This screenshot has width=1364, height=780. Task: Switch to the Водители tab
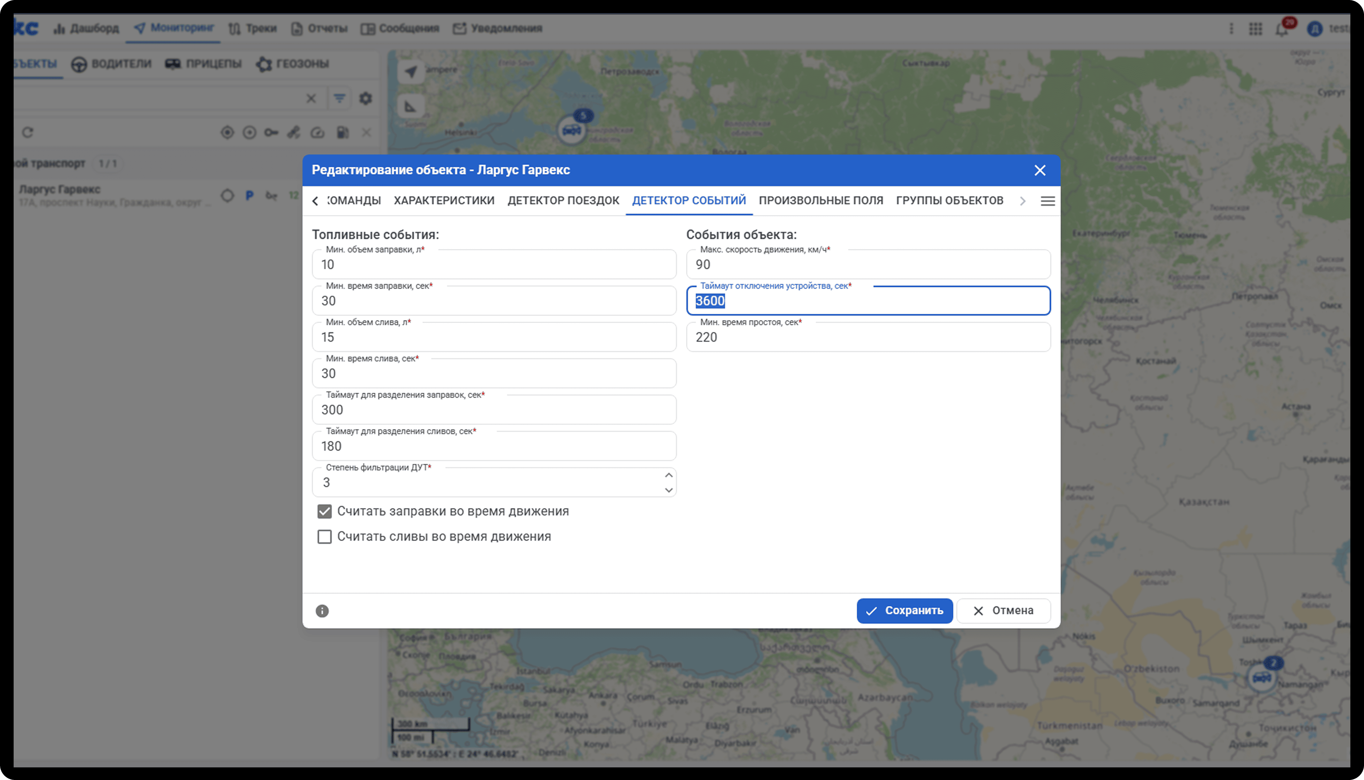click(x=111, y=64)
